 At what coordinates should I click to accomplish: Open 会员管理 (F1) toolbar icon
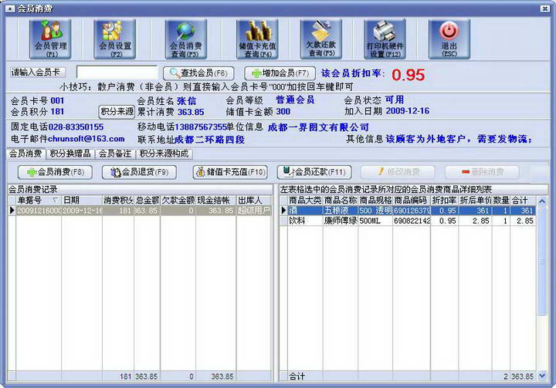pyautogui.click(x=50, y=39)
